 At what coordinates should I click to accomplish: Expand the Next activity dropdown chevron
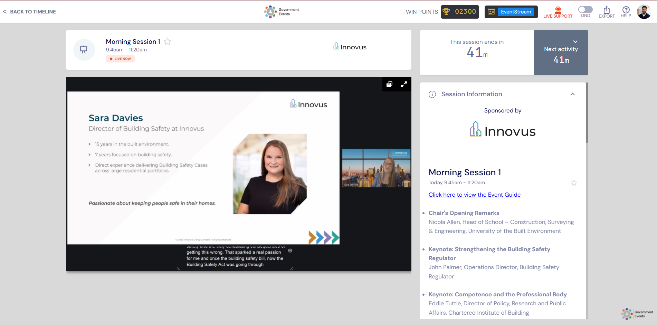[575, 42]
